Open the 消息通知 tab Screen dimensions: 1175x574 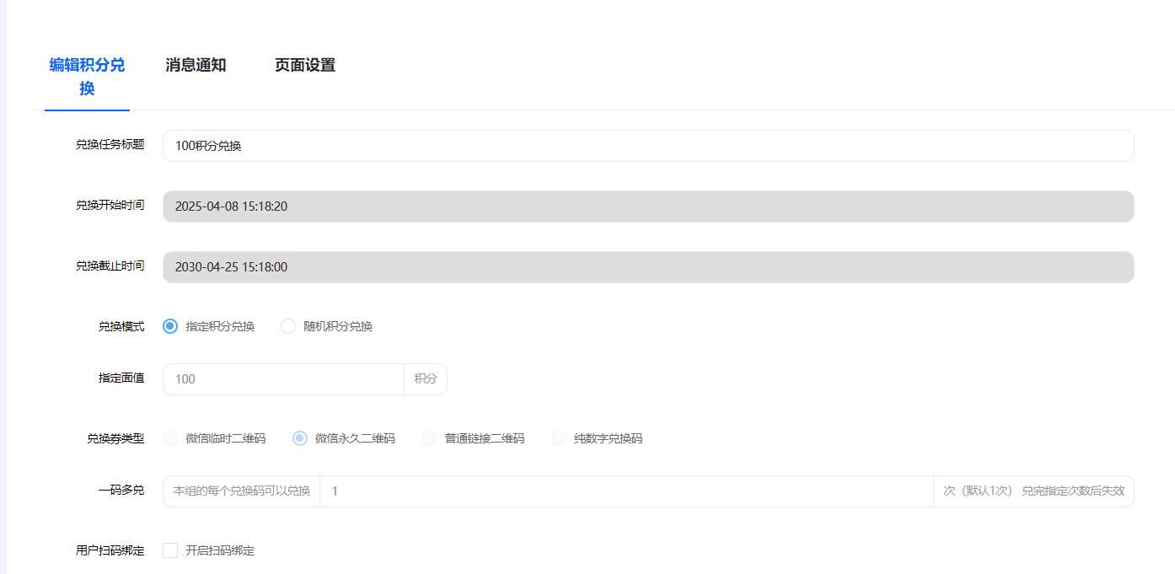tap(196, 66)
